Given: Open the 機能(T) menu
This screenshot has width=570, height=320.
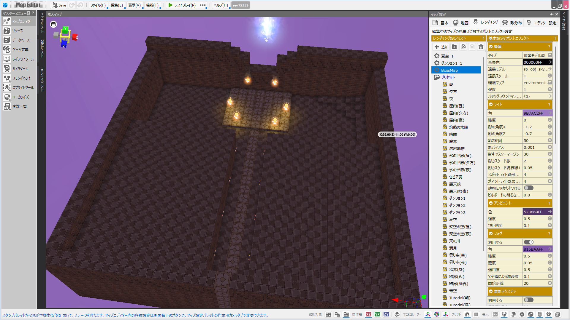Looking at the screenshot, I should 152,5.
